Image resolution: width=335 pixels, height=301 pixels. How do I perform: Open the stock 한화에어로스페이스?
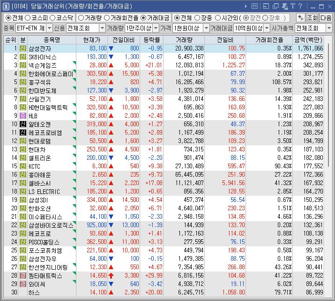coord(51,74)
